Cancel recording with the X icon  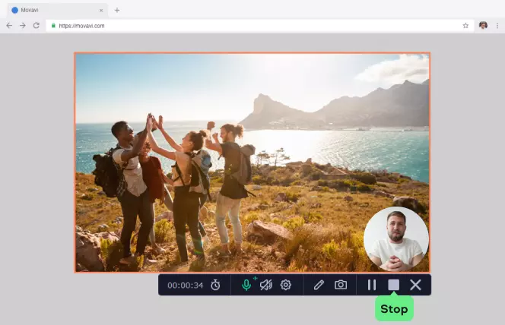click(415, 285)
